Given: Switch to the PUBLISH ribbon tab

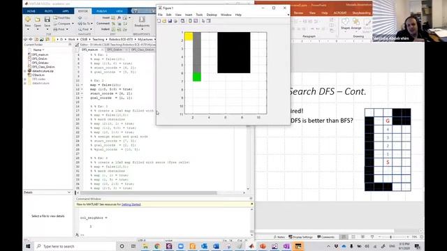Looking at the screenshot, I should [x=101, y=11].
